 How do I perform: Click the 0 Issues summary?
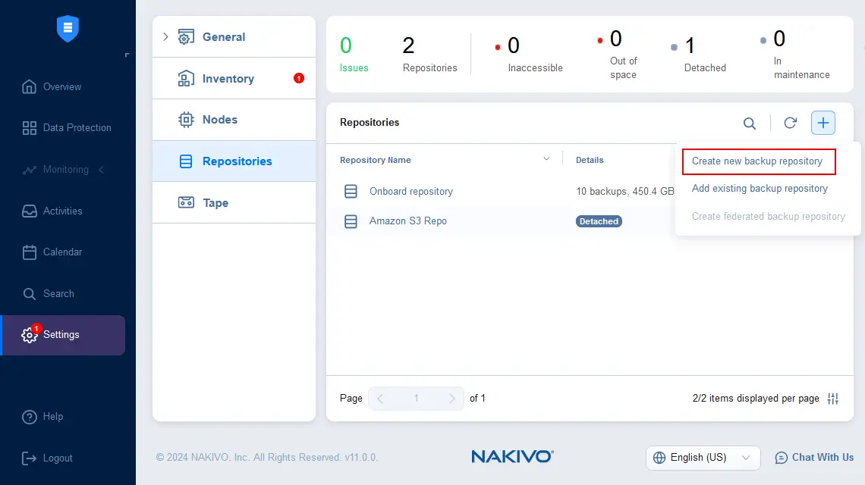(x=354, y=54)
